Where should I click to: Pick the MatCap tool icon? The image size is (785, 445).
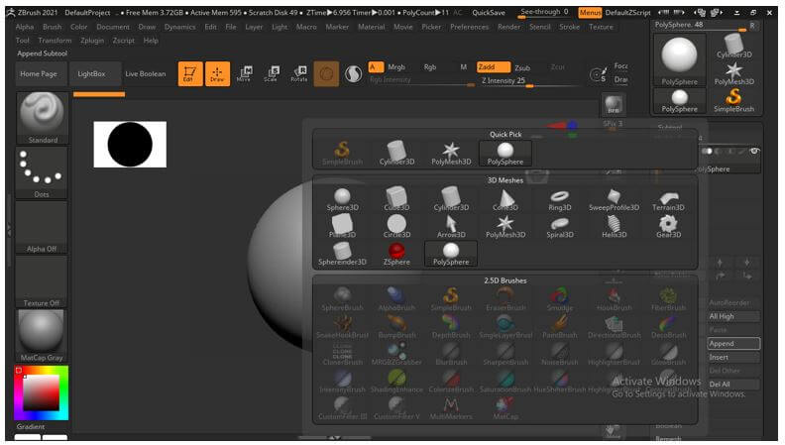[x=505, y=408]
